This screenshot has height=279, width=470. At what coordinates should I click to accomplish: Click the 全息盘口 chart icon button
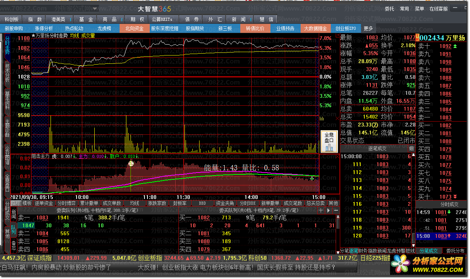(x=329, y=142)
